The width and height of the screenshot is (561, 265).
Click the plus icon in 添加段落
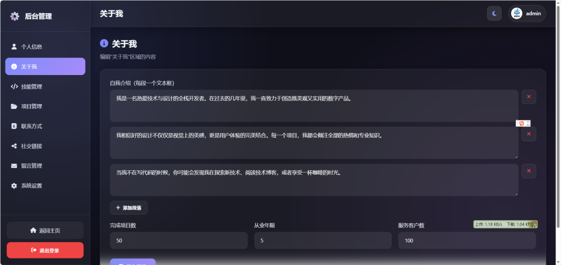click(118, 208)
